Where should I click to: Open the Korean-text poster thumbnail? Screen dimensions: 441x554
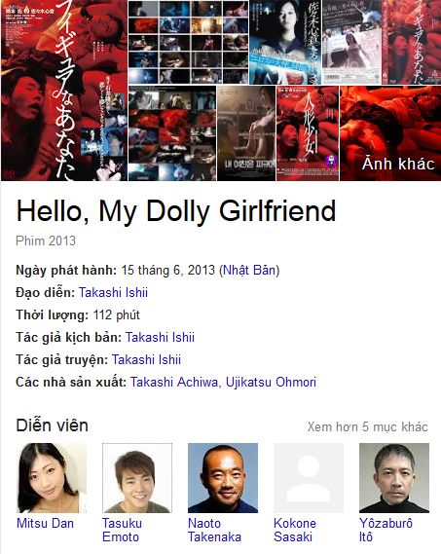point(246,133)
